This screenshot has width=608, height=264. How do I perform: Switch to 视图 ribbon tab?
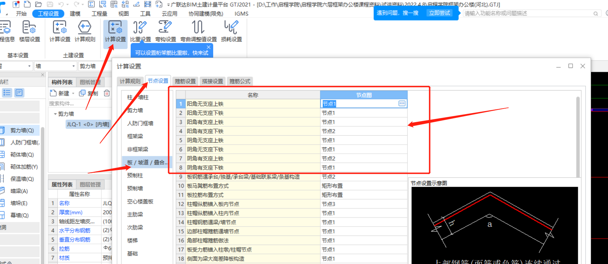point(123,14)
